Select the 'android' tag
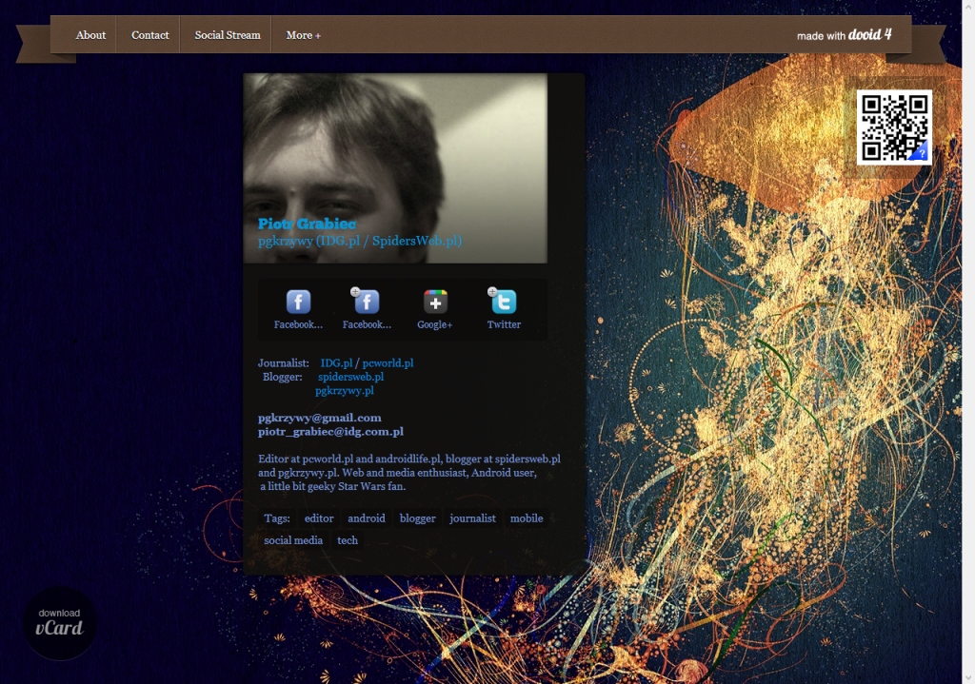This screenshot has height=684, width=975. tap(367, 518)
